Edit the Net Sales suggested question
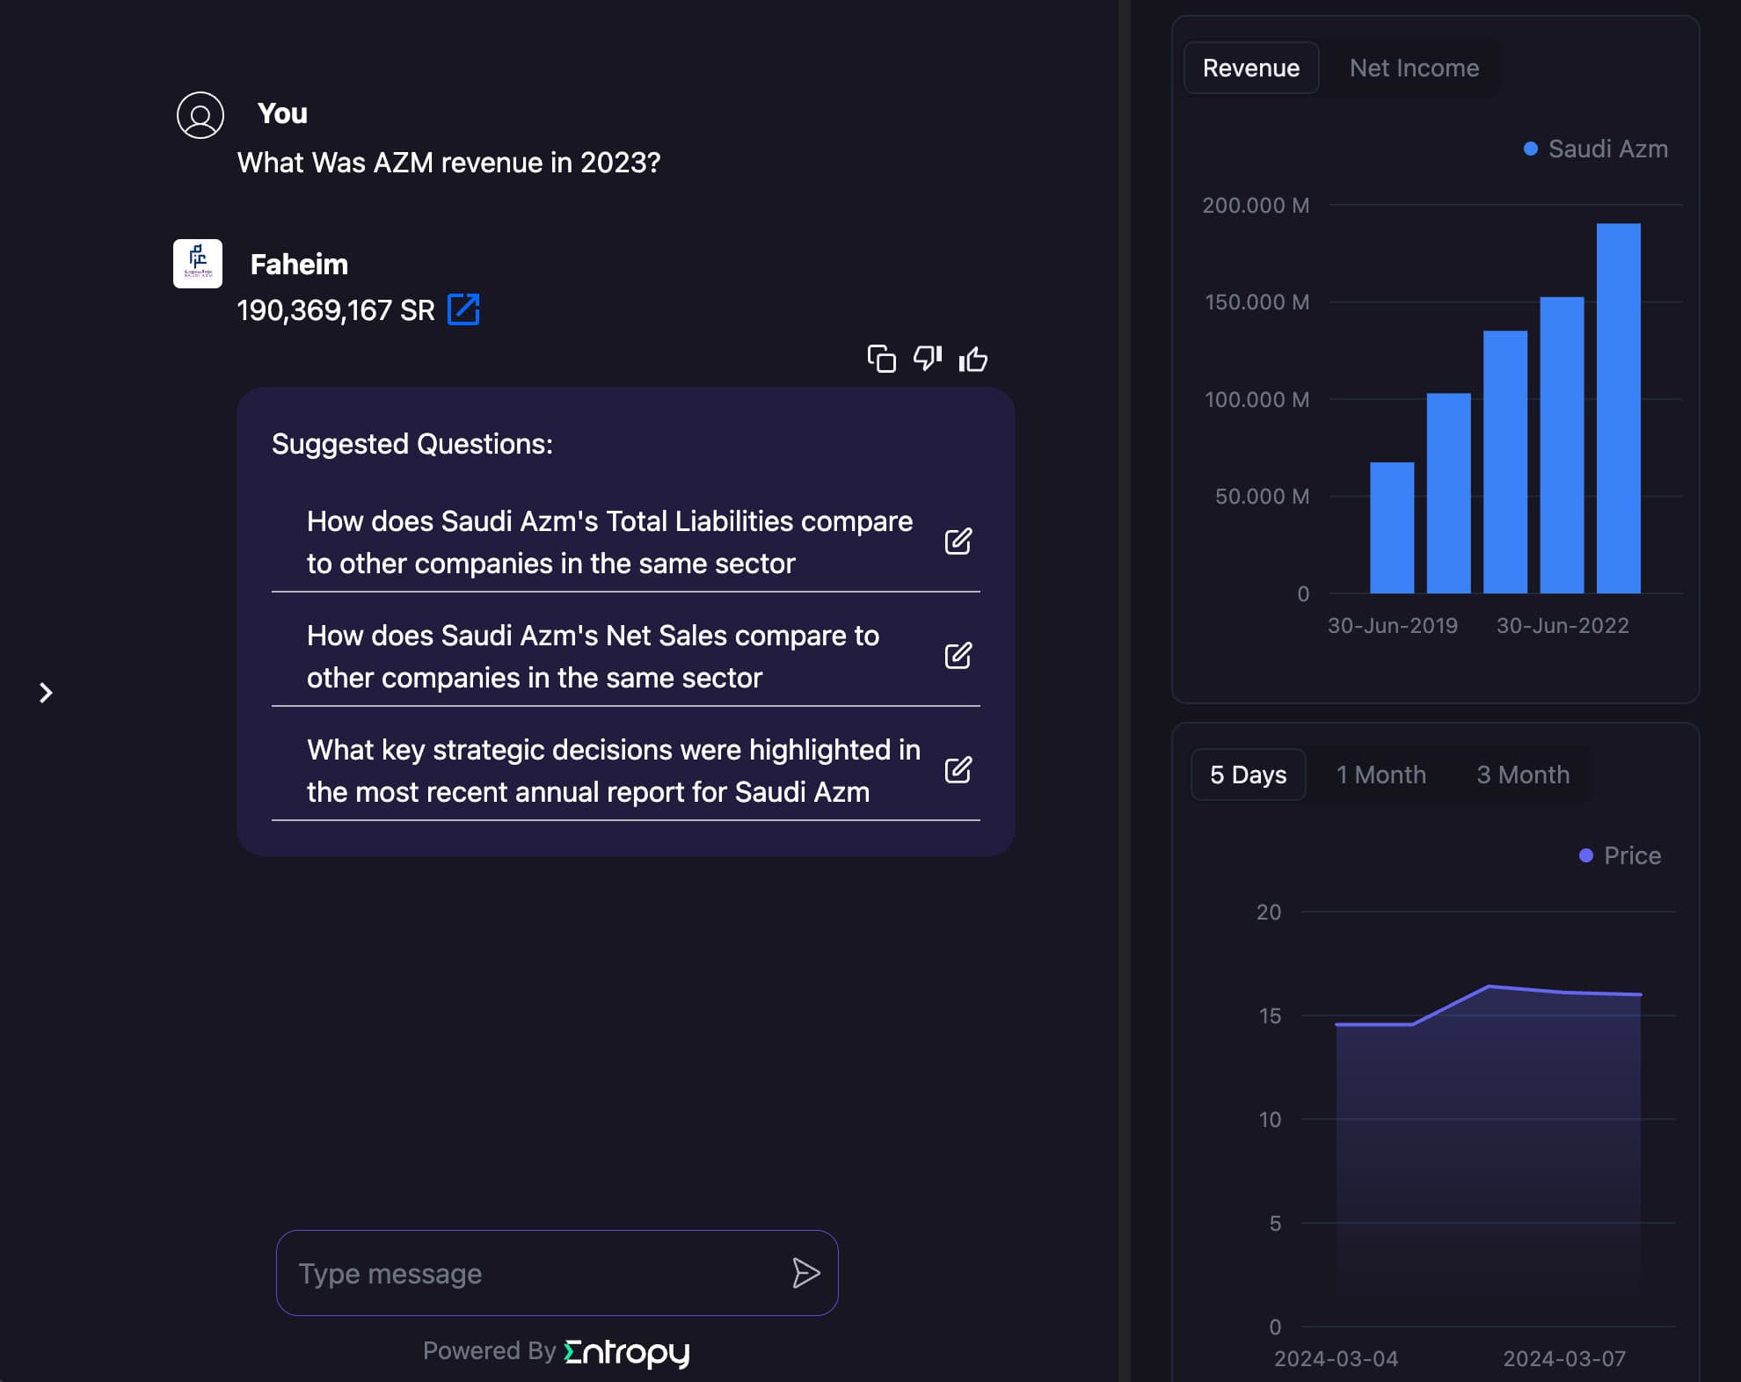This screenshot has height=1382, width=1741. point(958,656)
